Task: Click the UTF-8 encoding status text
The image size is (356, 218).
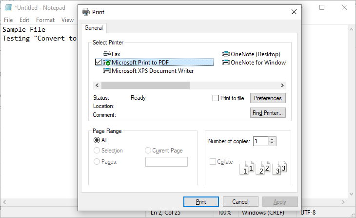Action: tap(308, 213)
